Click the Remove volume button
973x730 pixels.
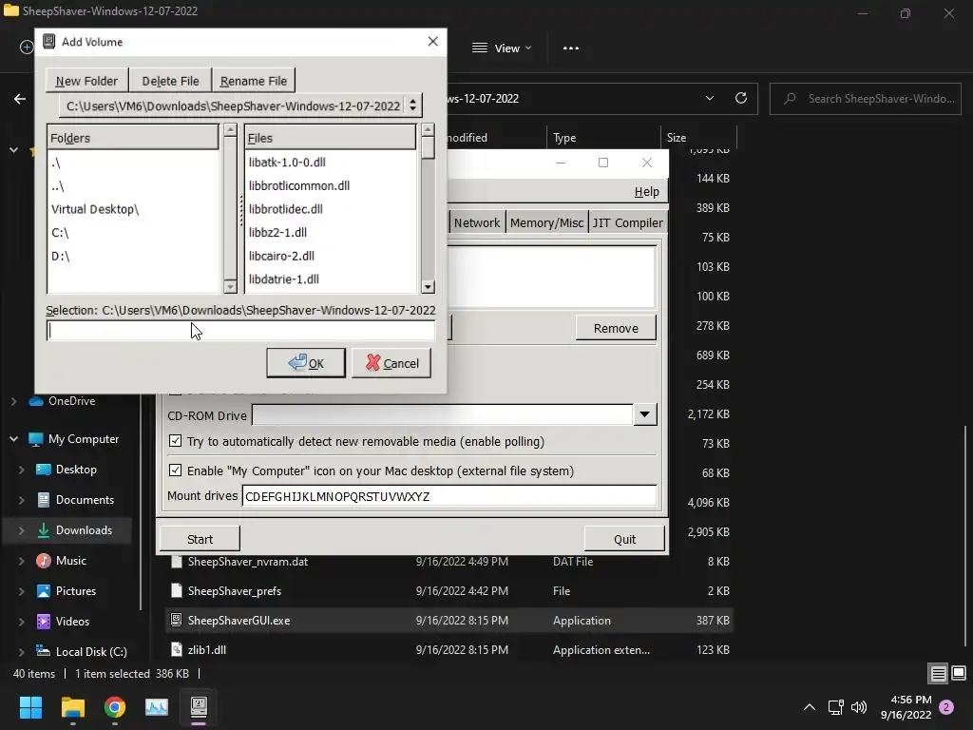tap(616, 328)
